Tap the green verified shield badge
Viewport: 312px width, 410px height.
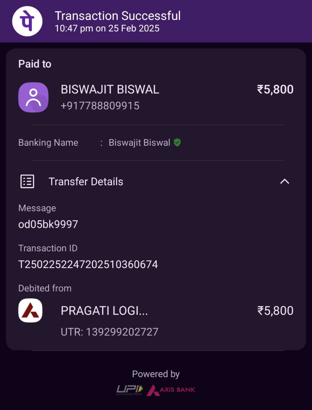(177, 142)
